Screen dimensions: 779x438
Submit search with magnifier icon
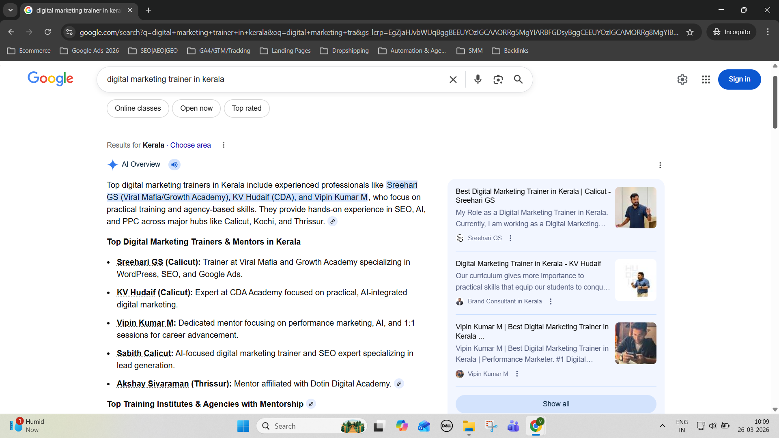(518, 79)
